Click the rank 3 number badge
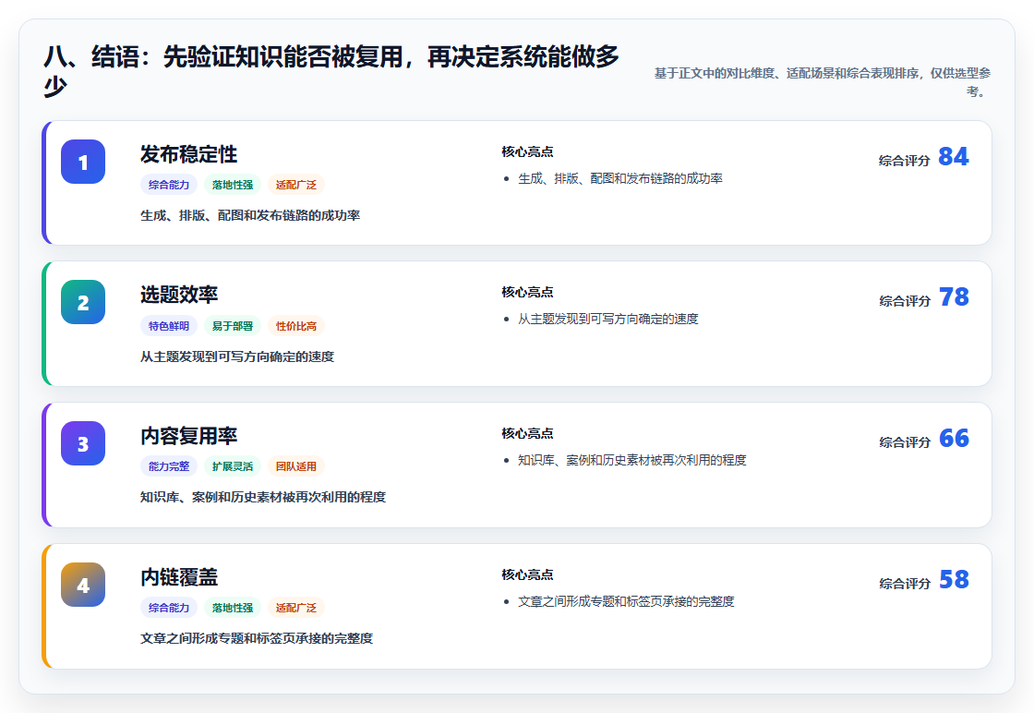The image size is (1034, 713). coord(83,443)
